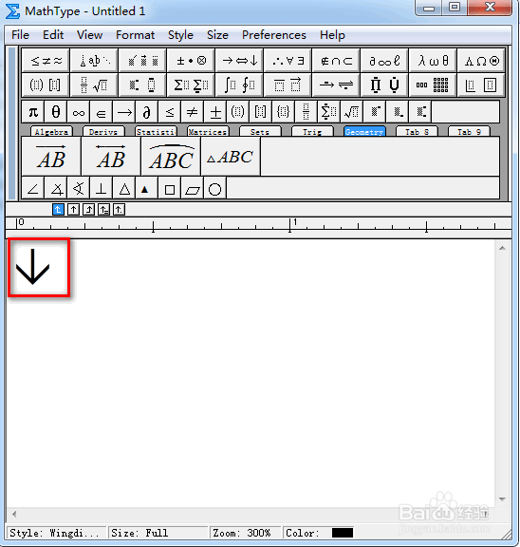Switch to the Derivs tab

103,131
